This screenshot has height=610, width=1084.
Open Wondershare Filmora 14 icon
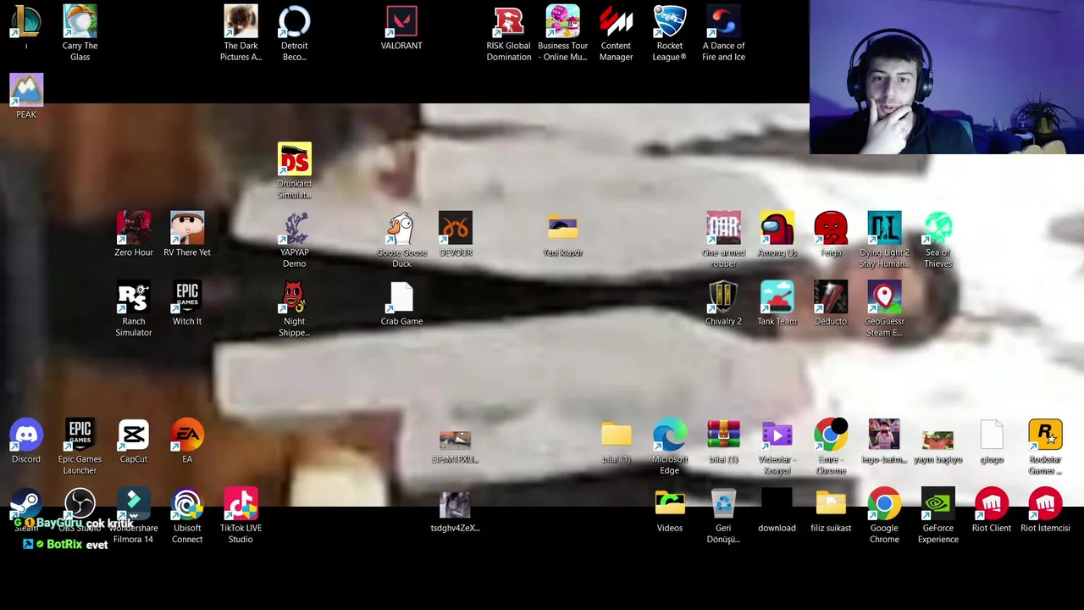tap(134, 516)
